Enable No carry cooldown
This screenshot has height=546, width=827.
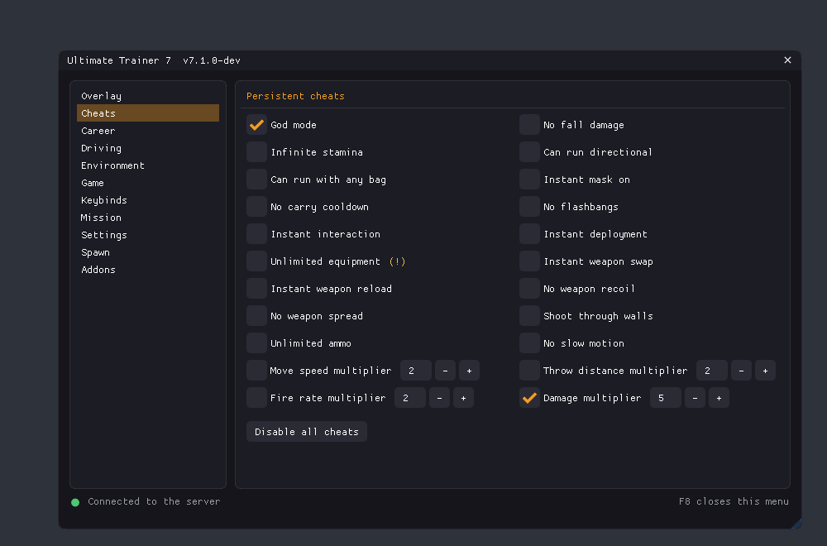point(256,207)
